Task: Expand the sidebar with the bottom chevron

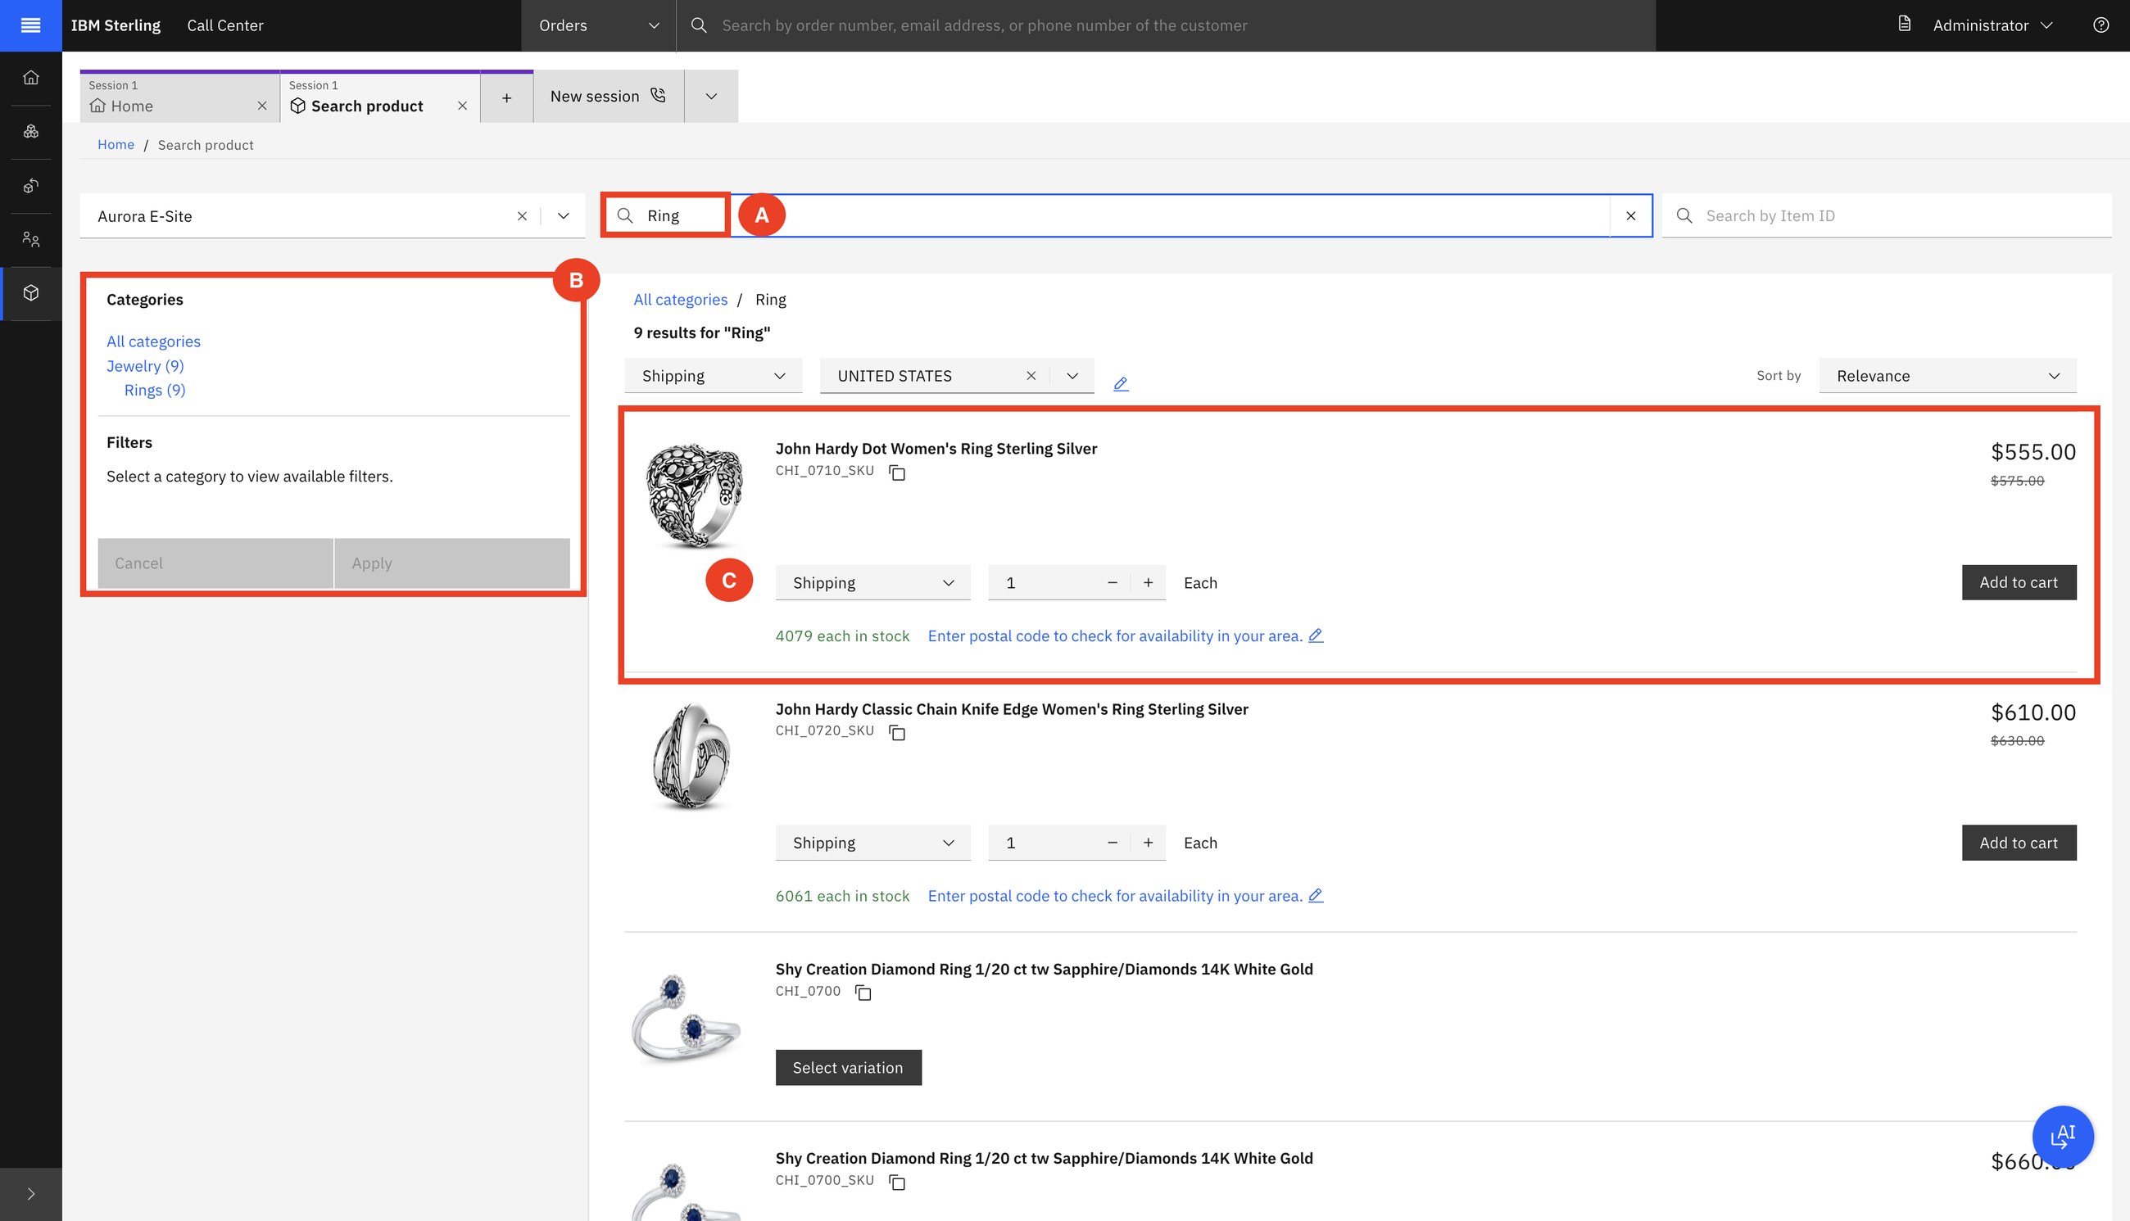Action: (x=31, y=1194)
